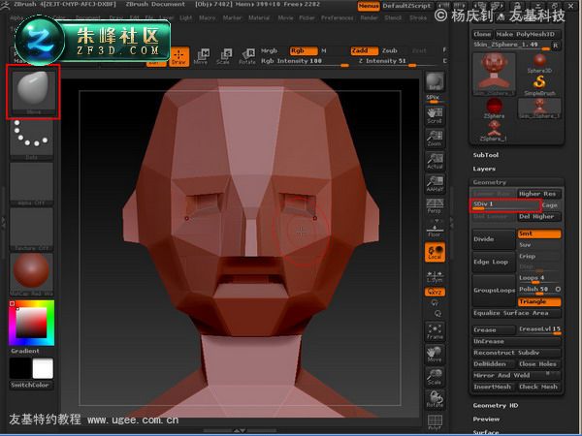The width and height of the screenshot is (582, 436).
Task: Enable Mrgb mode
Action: coord(269,50)
